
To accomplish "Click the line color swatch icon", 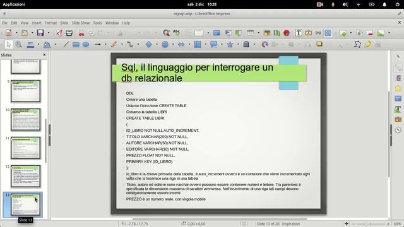I will tap(30, 44).
